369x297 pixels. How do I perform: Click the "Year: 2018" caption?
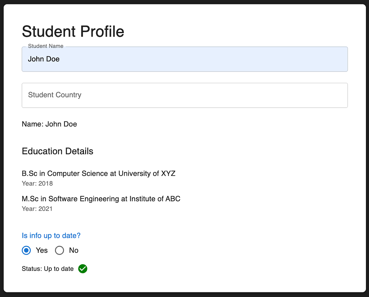coord(37,183)
